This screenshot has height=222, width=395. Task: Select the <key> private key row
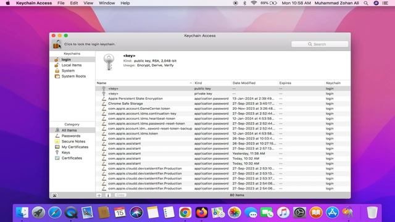(223, 93)
